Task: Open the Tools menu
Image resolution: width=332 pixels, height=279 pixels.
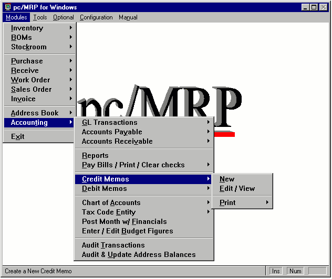Action: click(x=40, y=17)
